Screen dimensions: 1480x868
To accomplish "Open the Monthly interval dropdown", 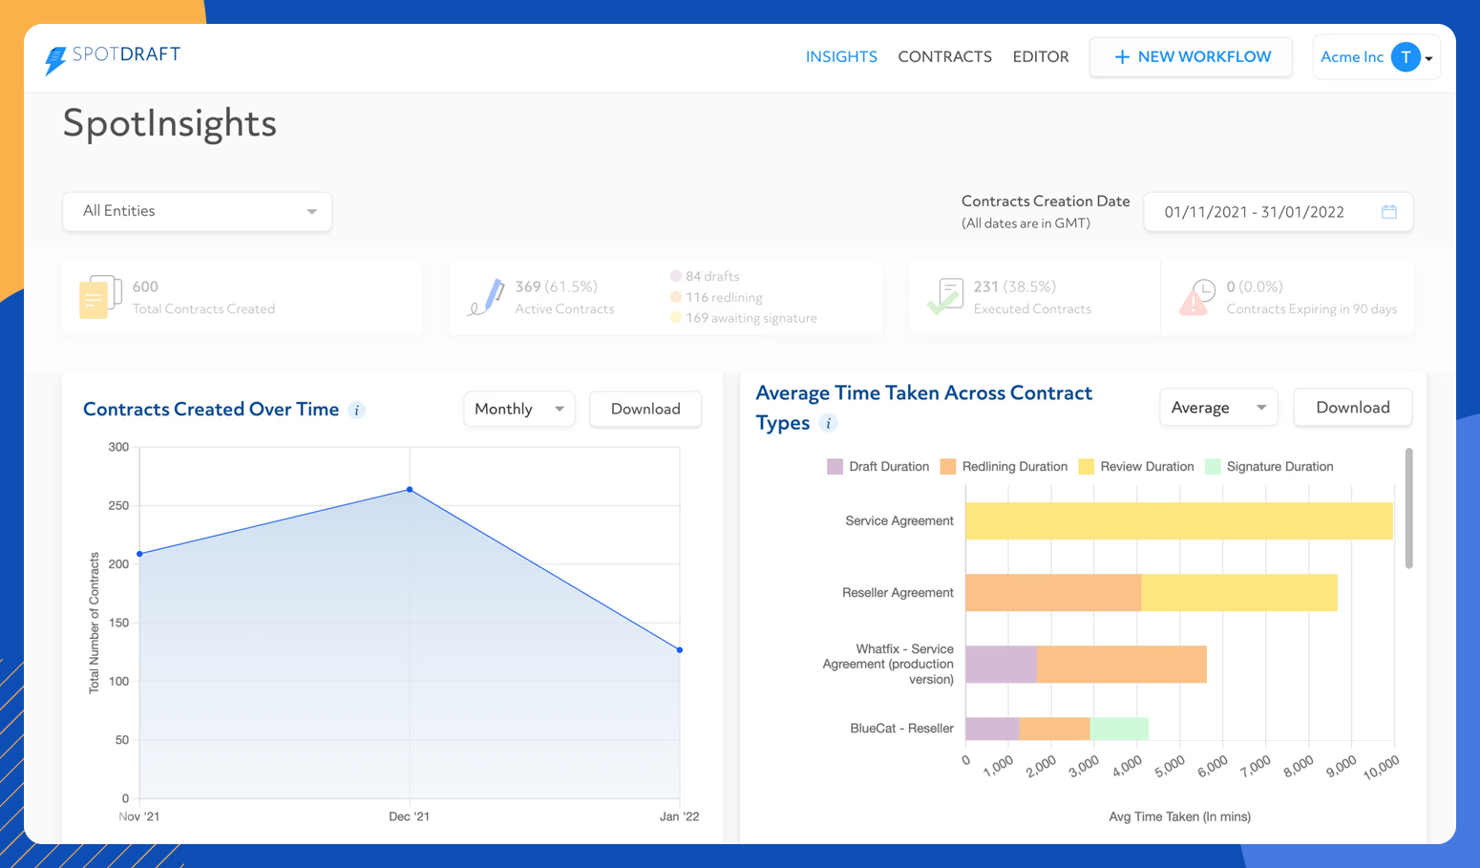I will coord(518,409).
